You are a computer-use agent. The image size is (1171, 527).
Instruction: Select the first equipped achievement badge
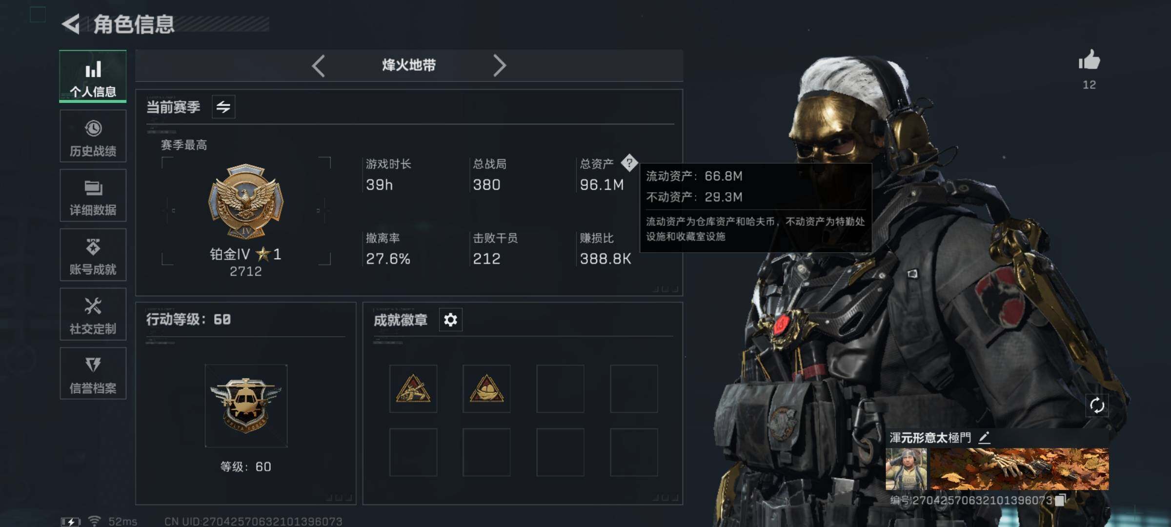tap(413, 389)
